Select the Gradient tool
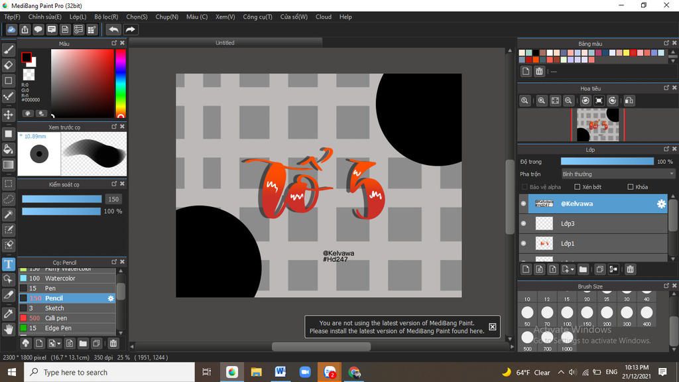Viewport: 679px width, 382px height. (8, 164)
